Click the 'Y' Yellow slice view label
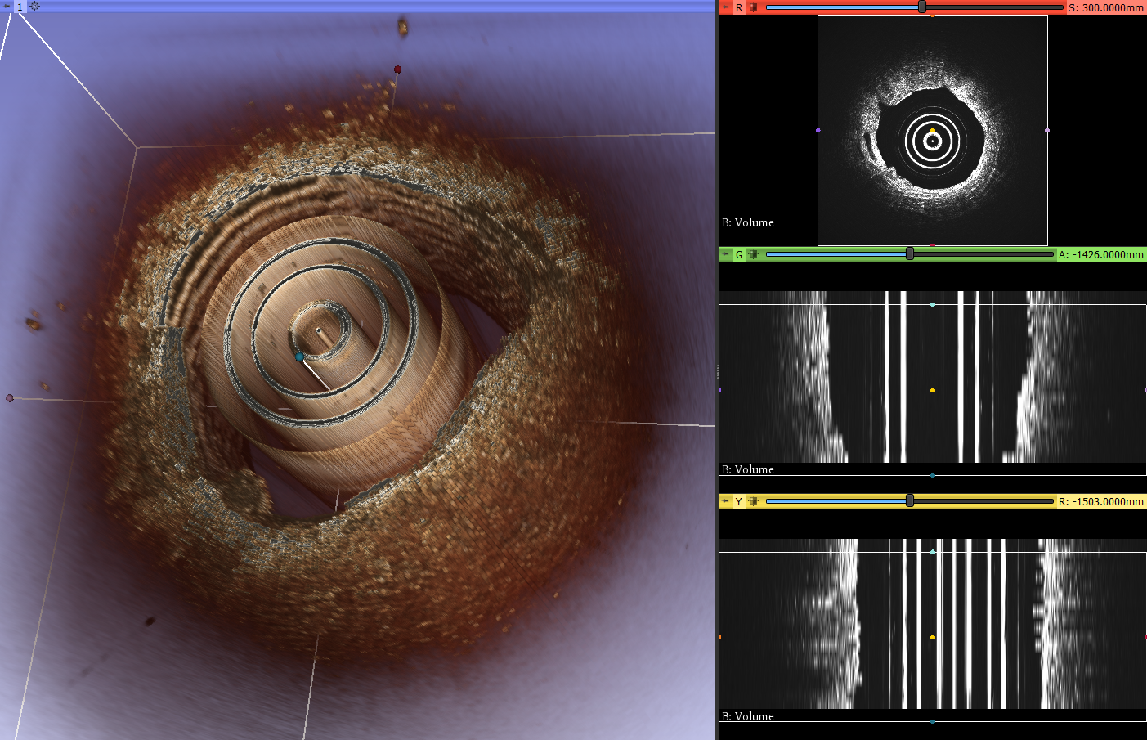1147x740 pixels. tap(739, 501)
